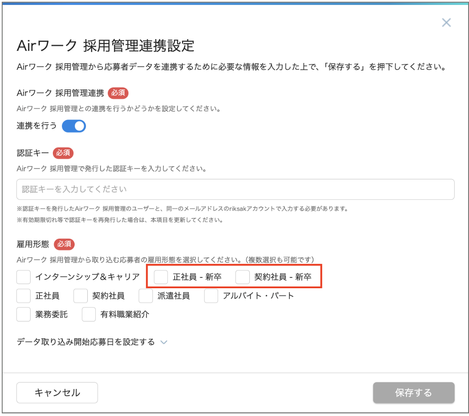
Task: Select the アルバイト・パート checkbox
Action: (211, 296)
